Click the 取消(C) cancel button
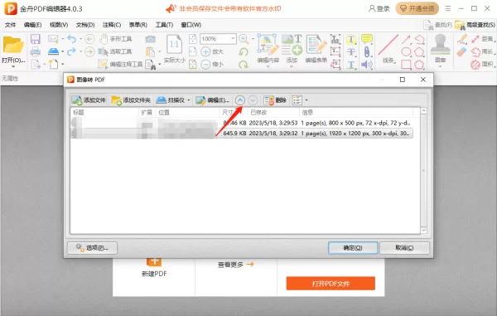This screenshot has width=497, height=316. pyautogui.click(x=404, y=248)
